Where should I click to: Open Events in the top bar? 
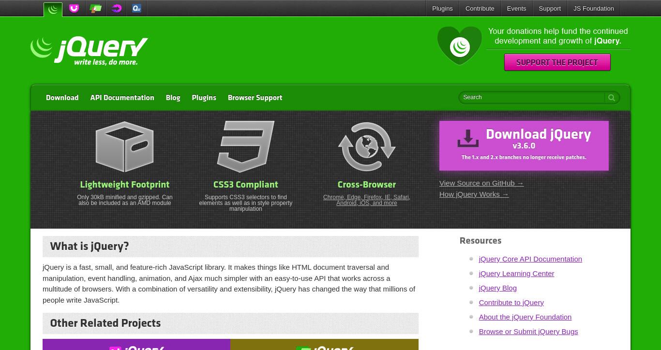(516, 8)
